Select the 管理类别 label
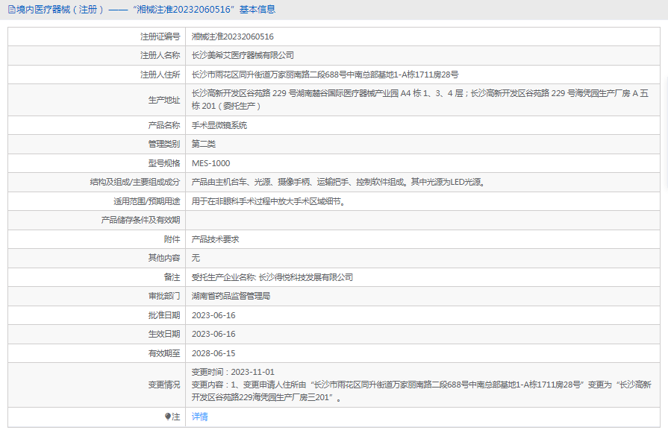This screenshot has width=668, height=430. click(x=164, y=144)
